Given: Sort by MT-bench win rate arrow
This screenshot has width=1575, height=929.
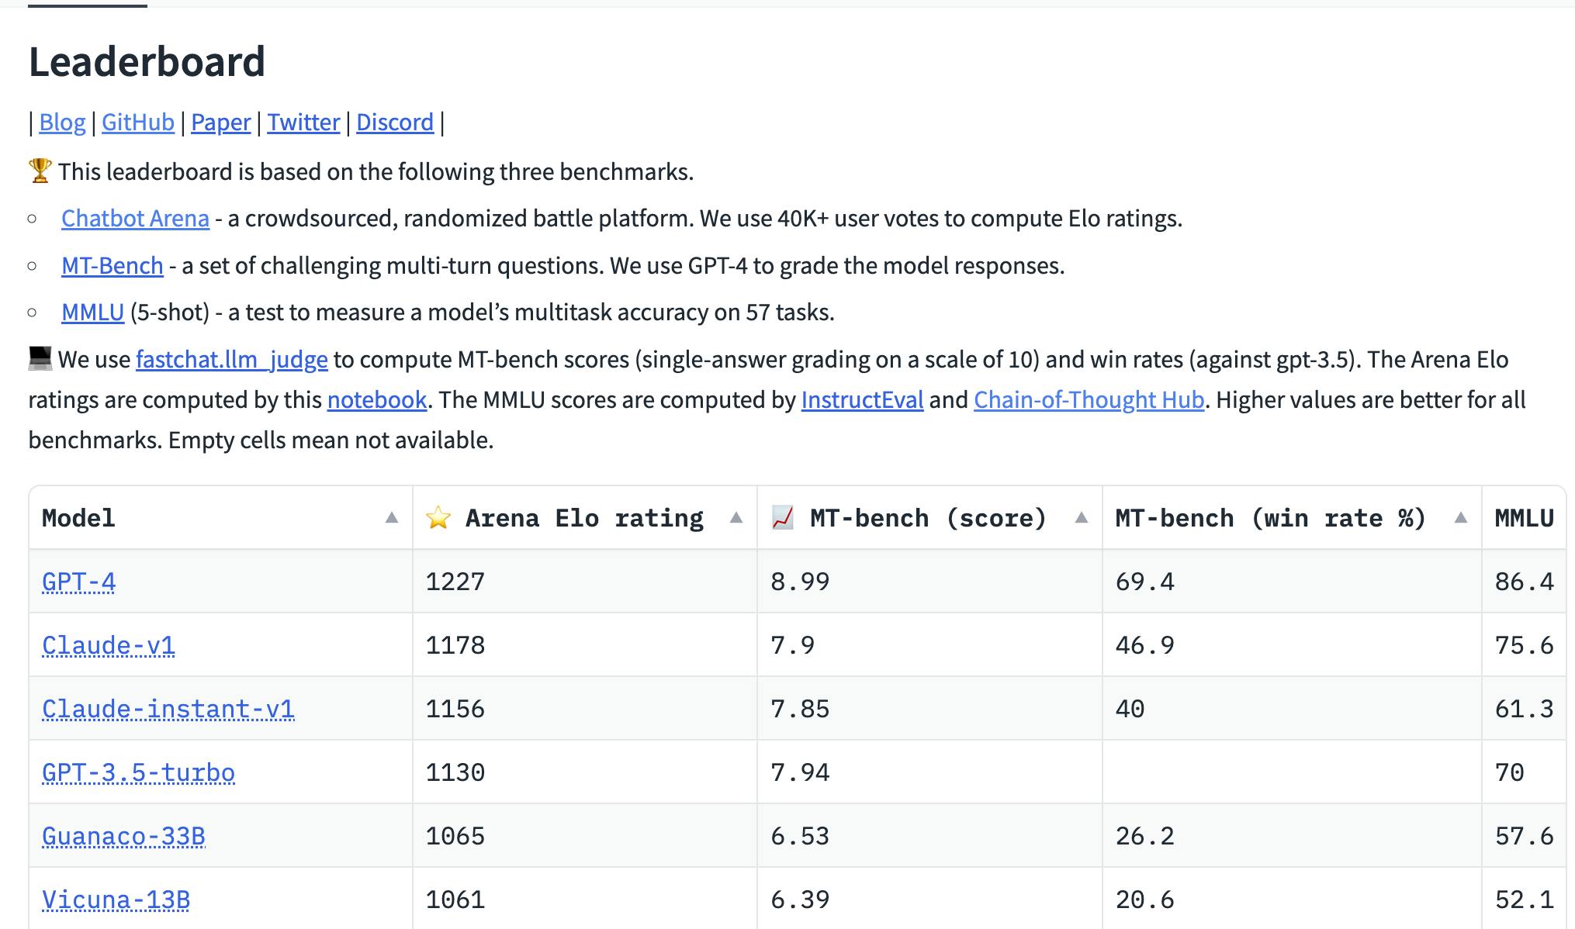Looking at the screenshot, I should (1460, 518).
